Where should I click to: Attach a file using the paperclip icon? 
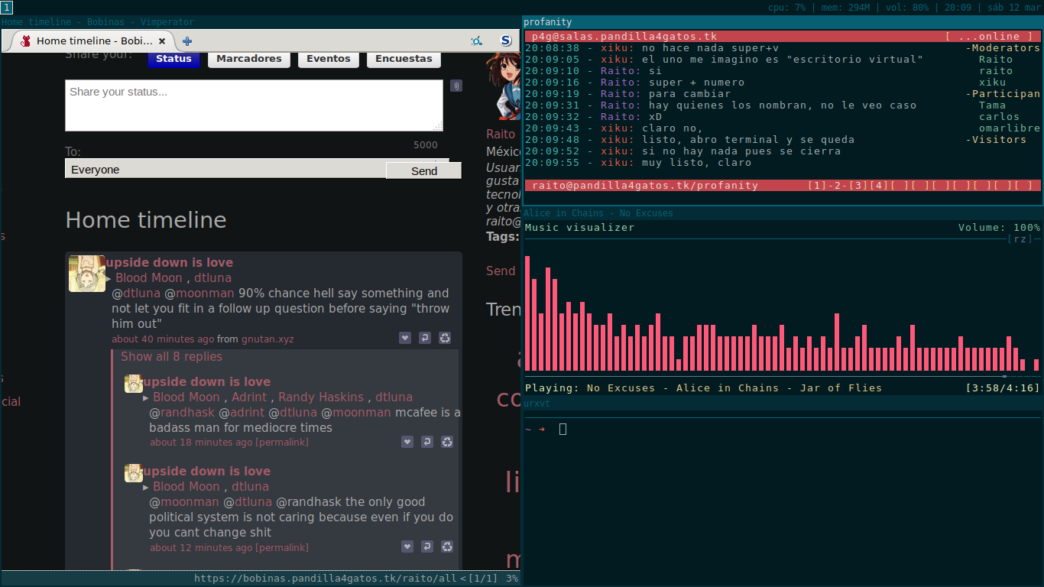[456, 86]
